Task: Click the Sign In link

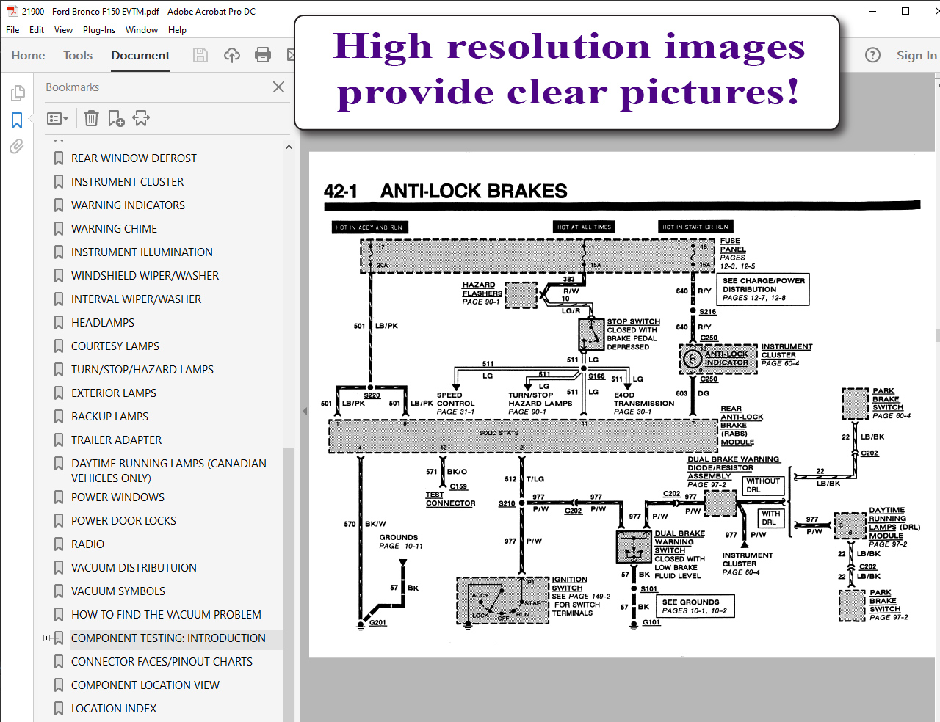Action: (x=916, y=55)
